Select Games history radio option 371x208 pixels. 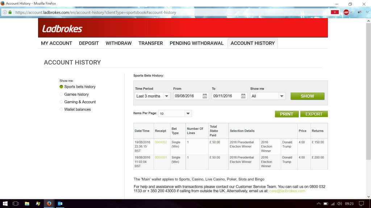tap(61, 94)
